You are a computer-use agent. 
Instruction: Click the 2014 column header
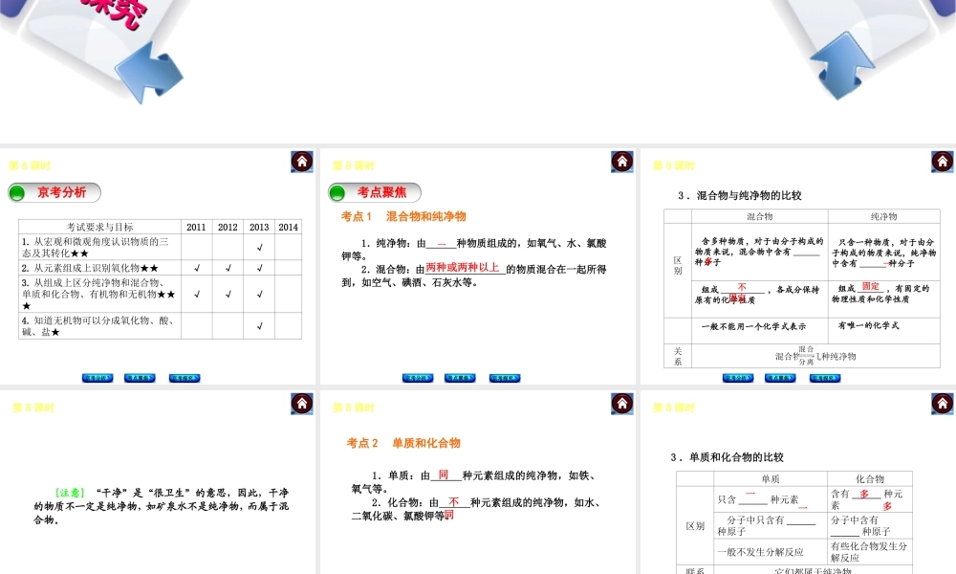click(x=288, y=227)
